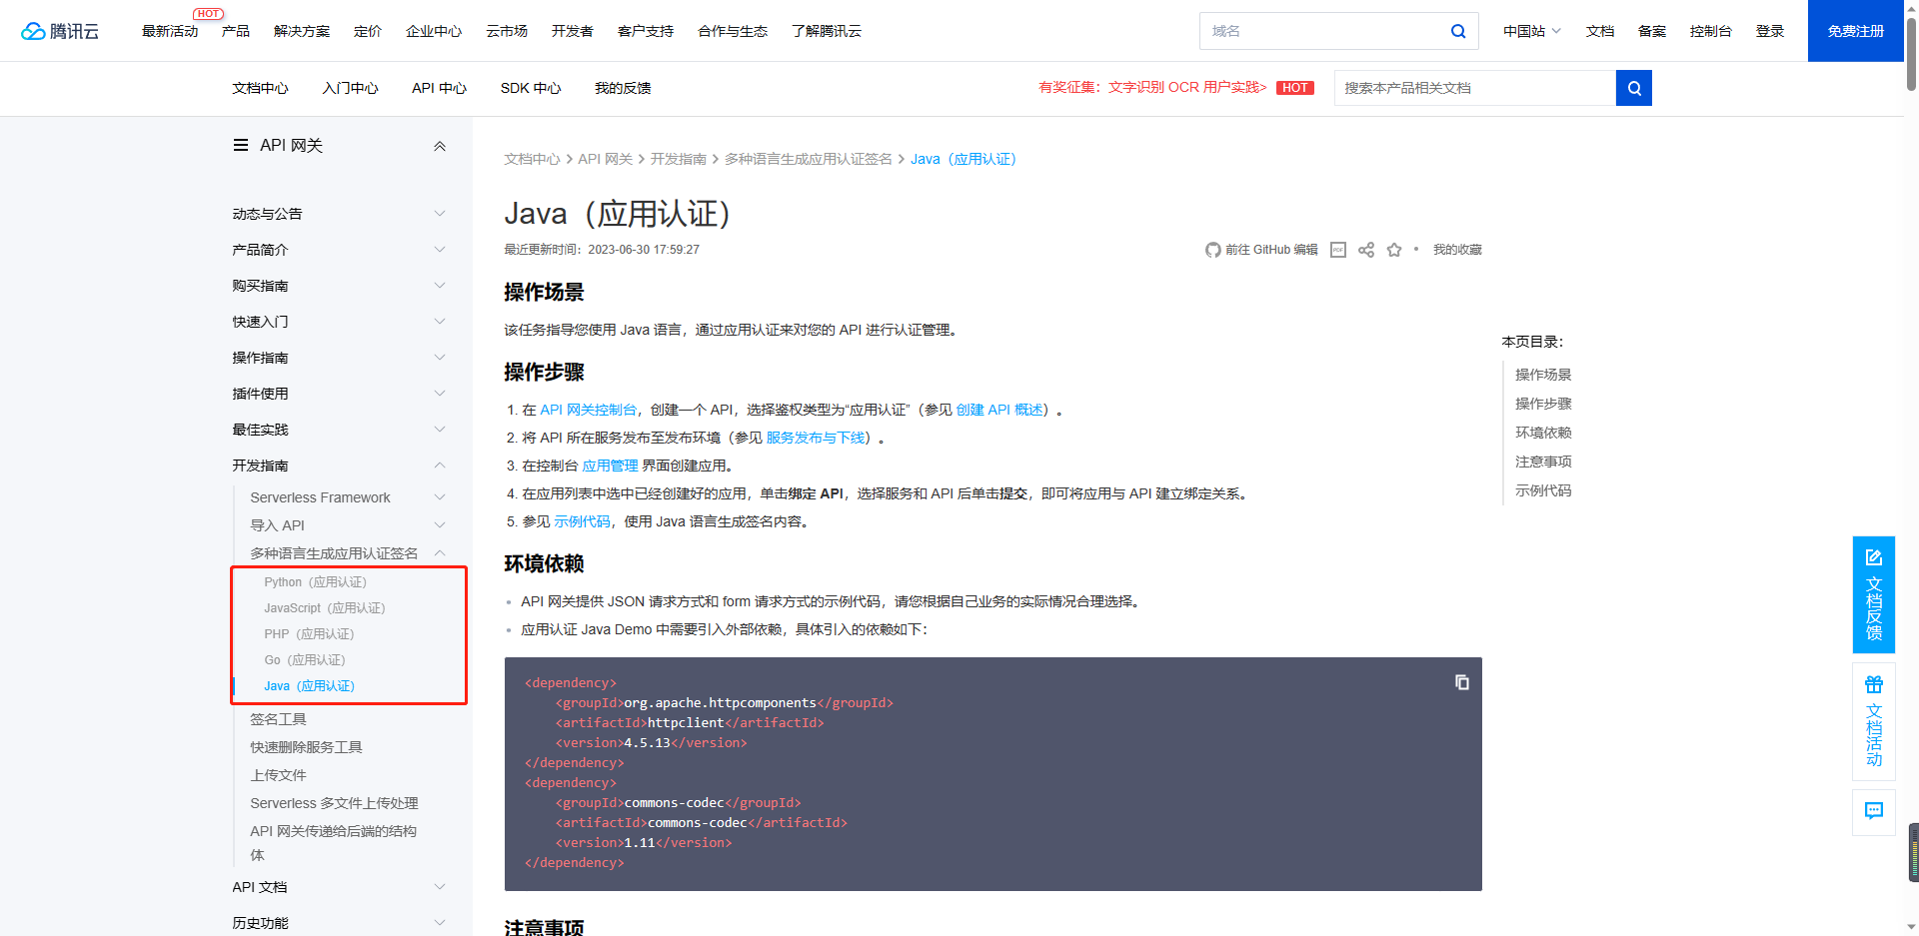
Task: Click the OCR 用户实践 promo link
Action: 1152,88
